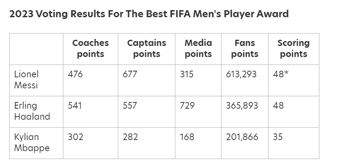Screen dimensions: 338x163
Task: Click the Media points column header
Action: [198, 49]
